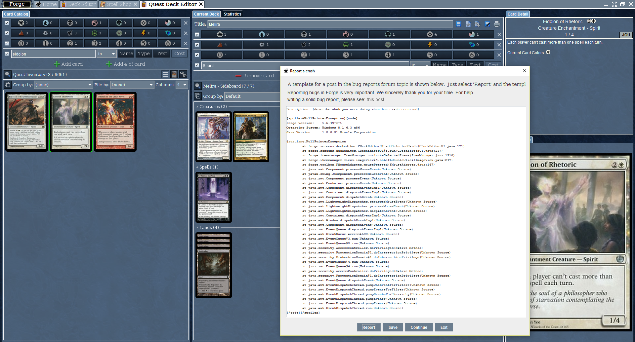Open the Pile by dropdown

tap(132, 85)
